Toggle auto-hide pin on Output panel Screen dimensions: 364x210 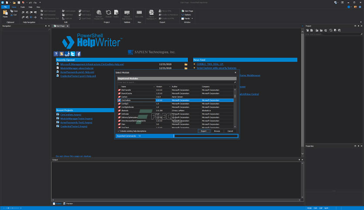click(299, 160)
